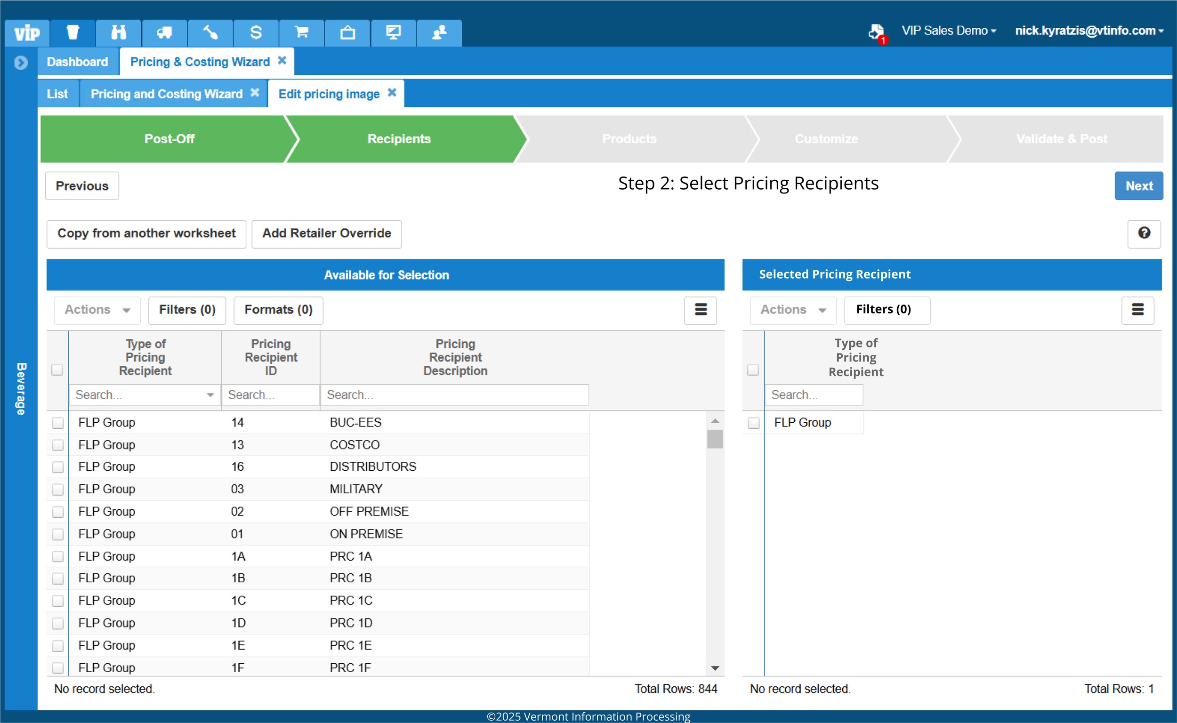The width and height of the screenshot is (1177, 723).
Task: Click the shovel tool icon in top toolbar
Action: pyautogui.click(x=210, y=32)
